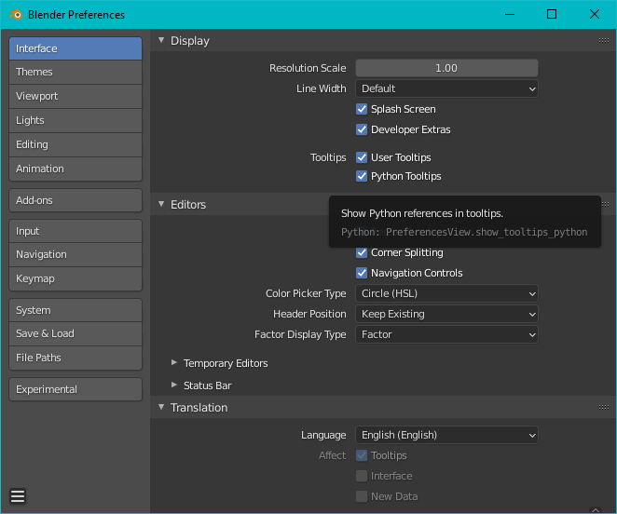This screenshot has height=514, width=617.
Task: Open the System tab
Action: (x=75, y=310)
